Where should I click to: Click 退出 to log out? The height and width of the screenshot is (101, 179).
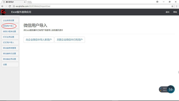tap(167, 12)
